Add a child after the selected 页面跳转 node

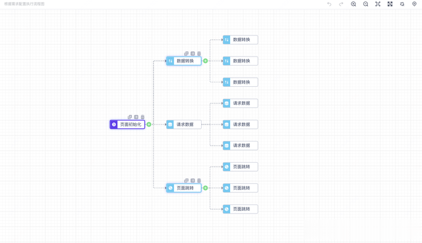point(205,188)
